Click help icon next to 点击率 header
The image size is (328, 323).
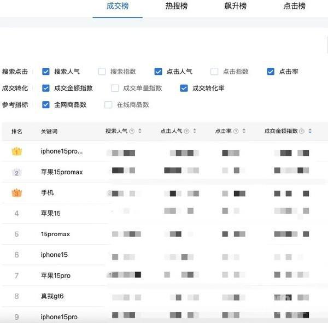pyautogui.click(x=236, y=131)
